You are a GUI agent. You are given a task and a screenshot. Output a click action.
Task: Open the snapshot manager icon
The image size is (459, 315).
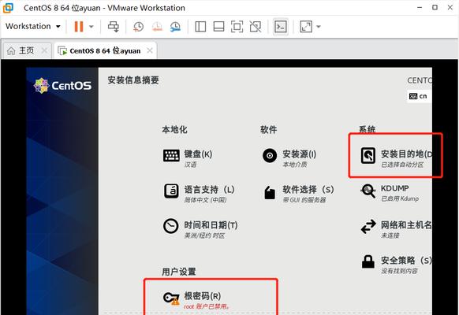[175, 27]
